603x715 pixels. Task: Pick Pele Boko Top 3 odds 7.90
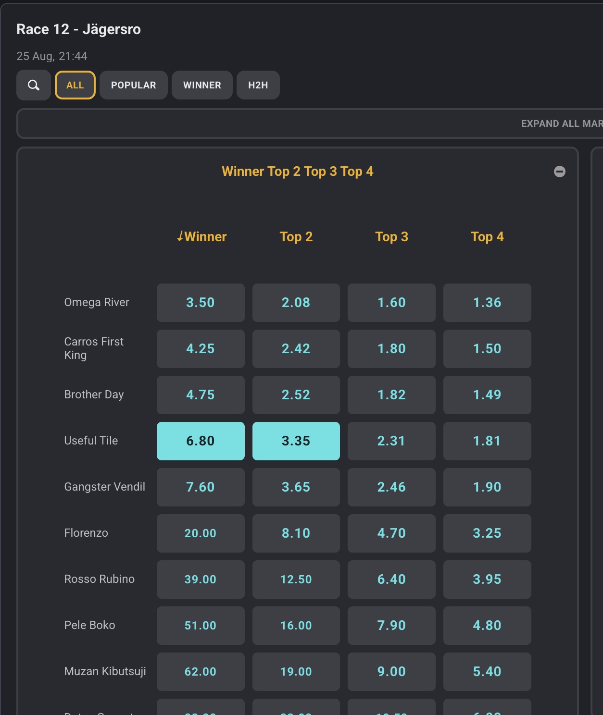pos(391,626)
